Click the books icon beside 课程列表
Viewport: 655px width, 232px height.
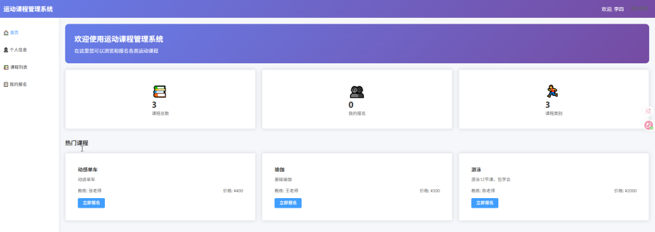click(6, 67)
